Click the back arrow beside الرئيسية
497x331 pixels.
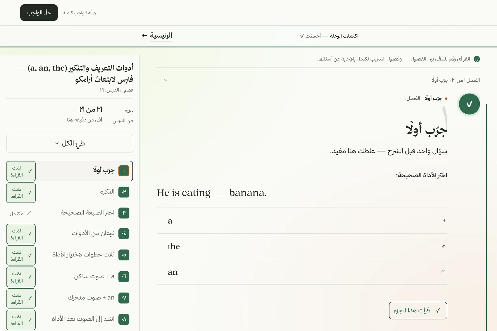click(x=144, y=36)
